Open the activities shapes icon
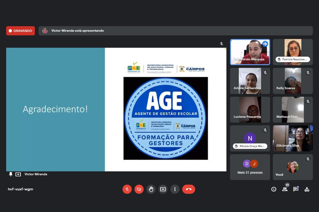Screen dimensions: 319x212 307,189
